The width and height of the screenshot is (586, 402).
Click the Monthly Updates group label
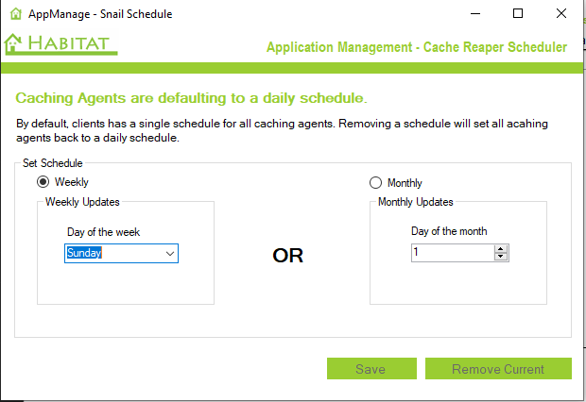tap(415, 202)
